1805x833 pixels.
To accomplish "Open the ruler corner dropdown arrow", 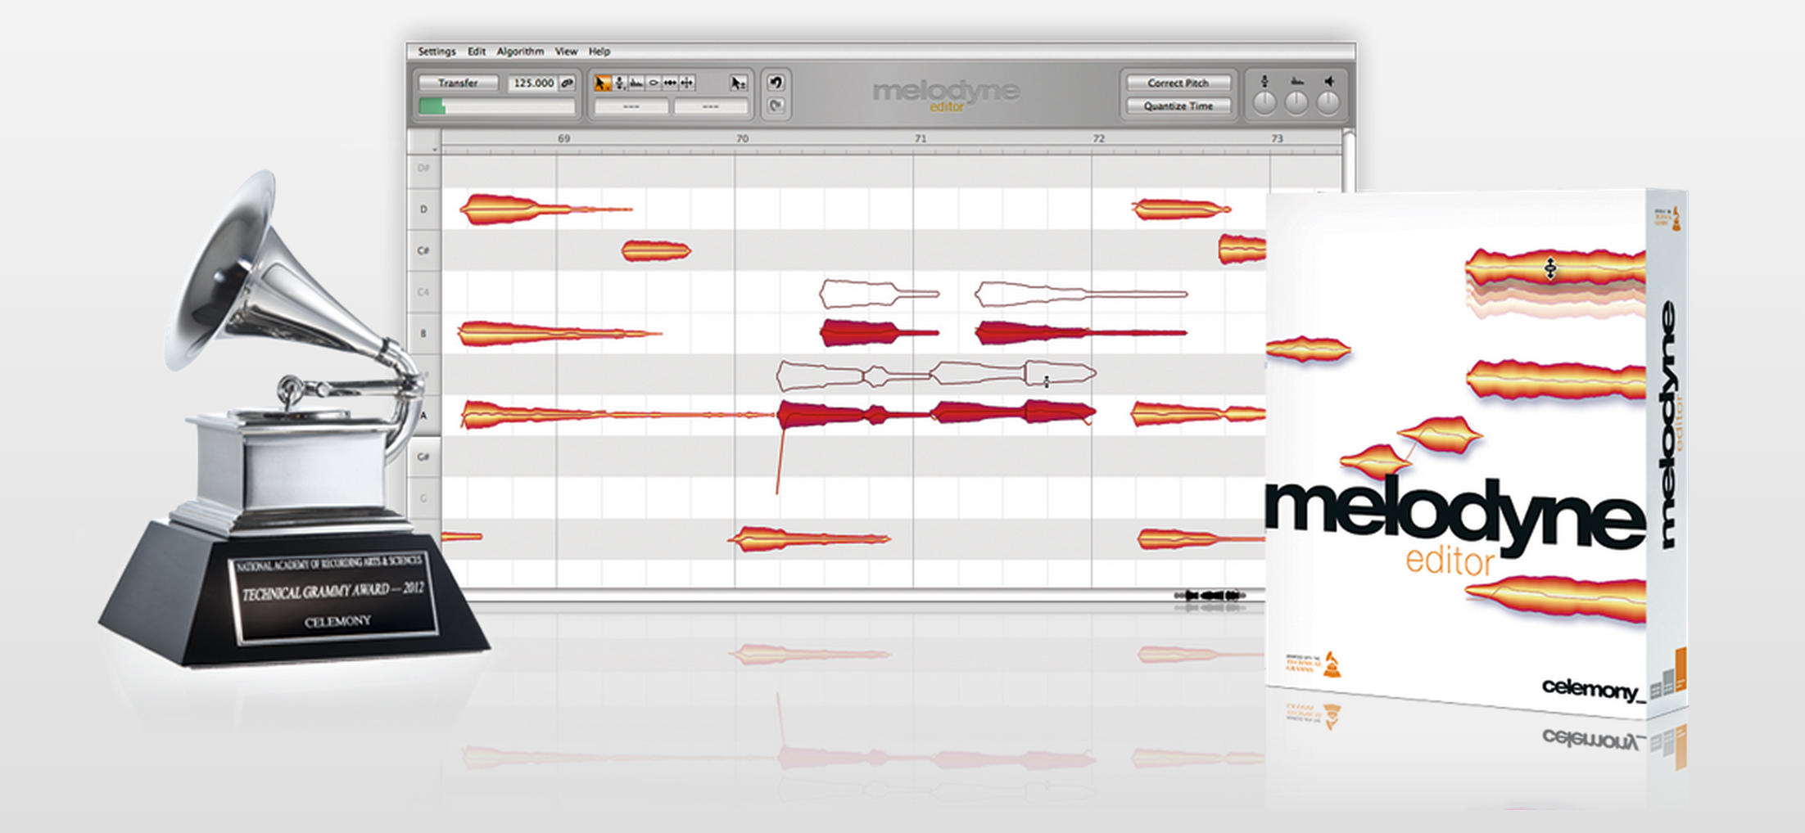I will (434, 149).
